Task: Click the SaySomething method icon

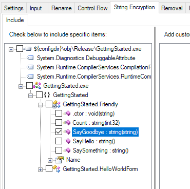Action: point(67,150)
